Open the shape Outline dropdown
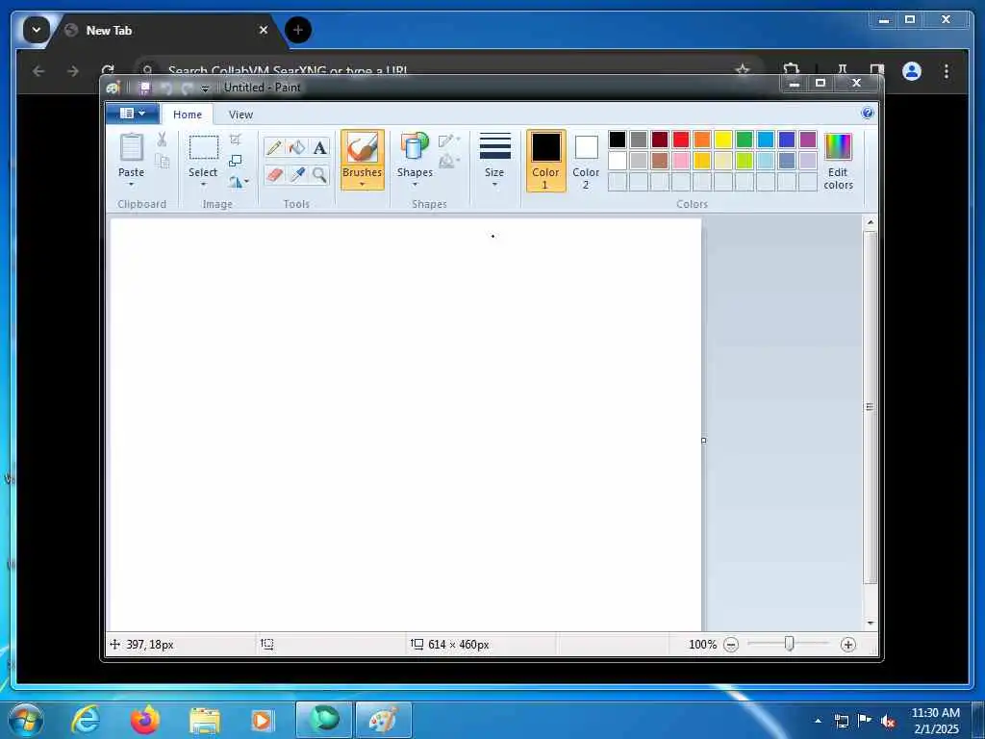 coord(449,140)
